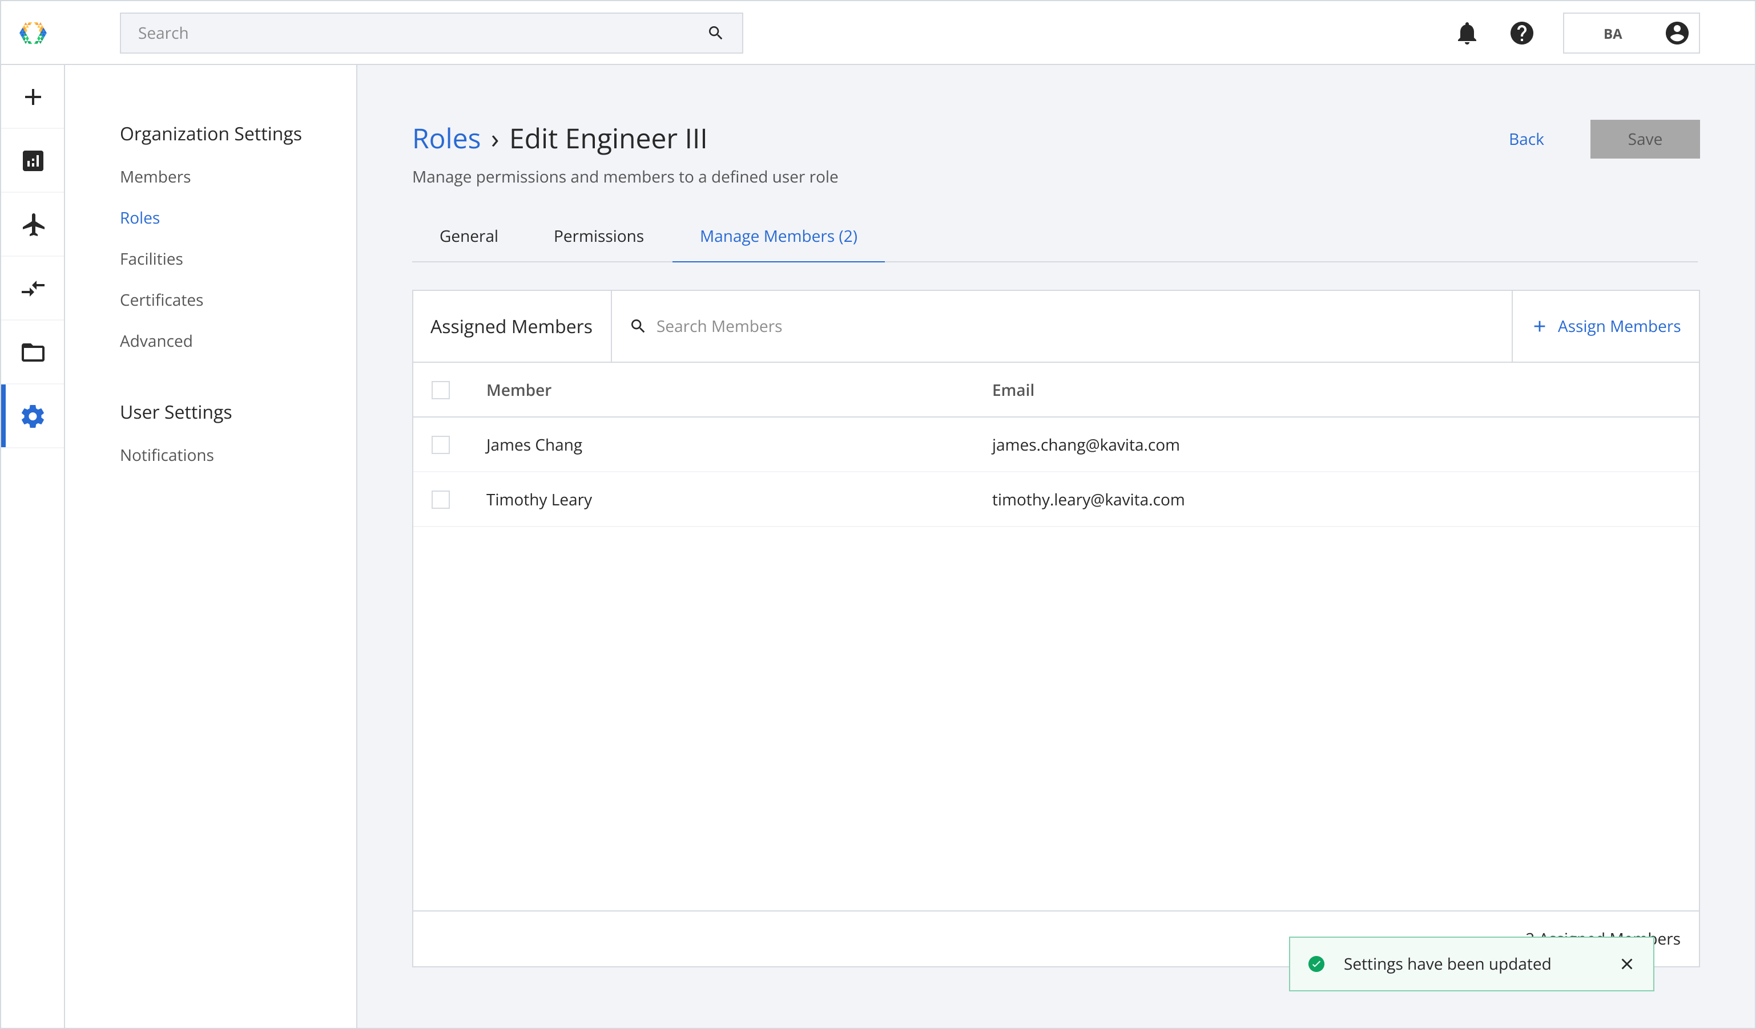The height and width of the screenshot is (1029, 1756).
Task: Open notifications bell
Action: 1467,33
